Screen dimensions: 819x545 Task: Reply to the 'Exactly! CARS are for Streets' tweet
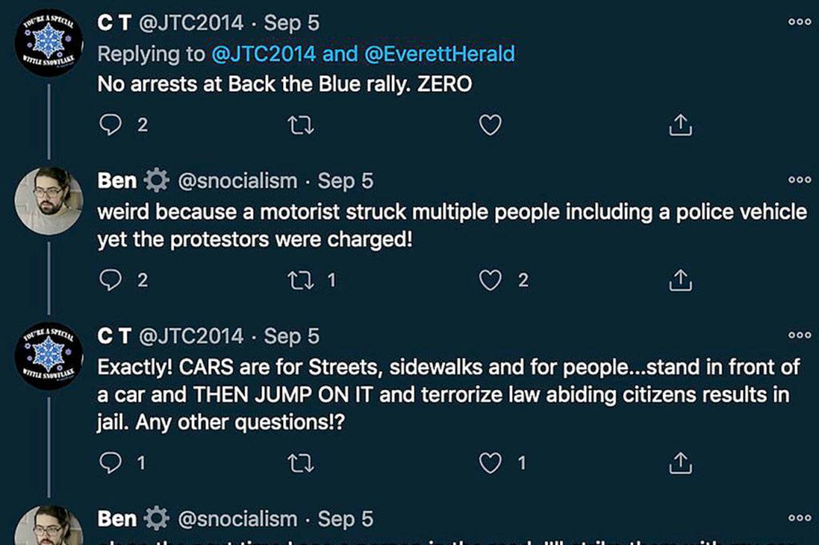110,462
